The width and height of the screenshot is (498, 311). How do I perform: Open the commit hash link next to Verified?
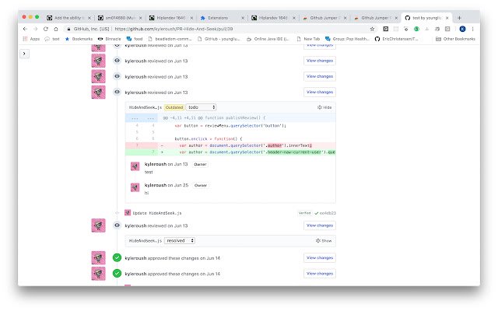tap(328, 213)
